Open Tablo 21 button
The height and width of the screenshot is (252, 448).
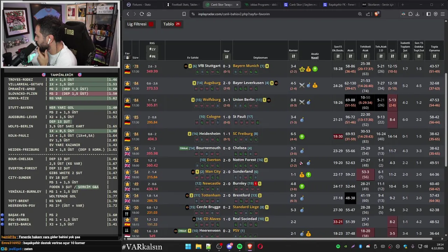click(x=171, y=24)
